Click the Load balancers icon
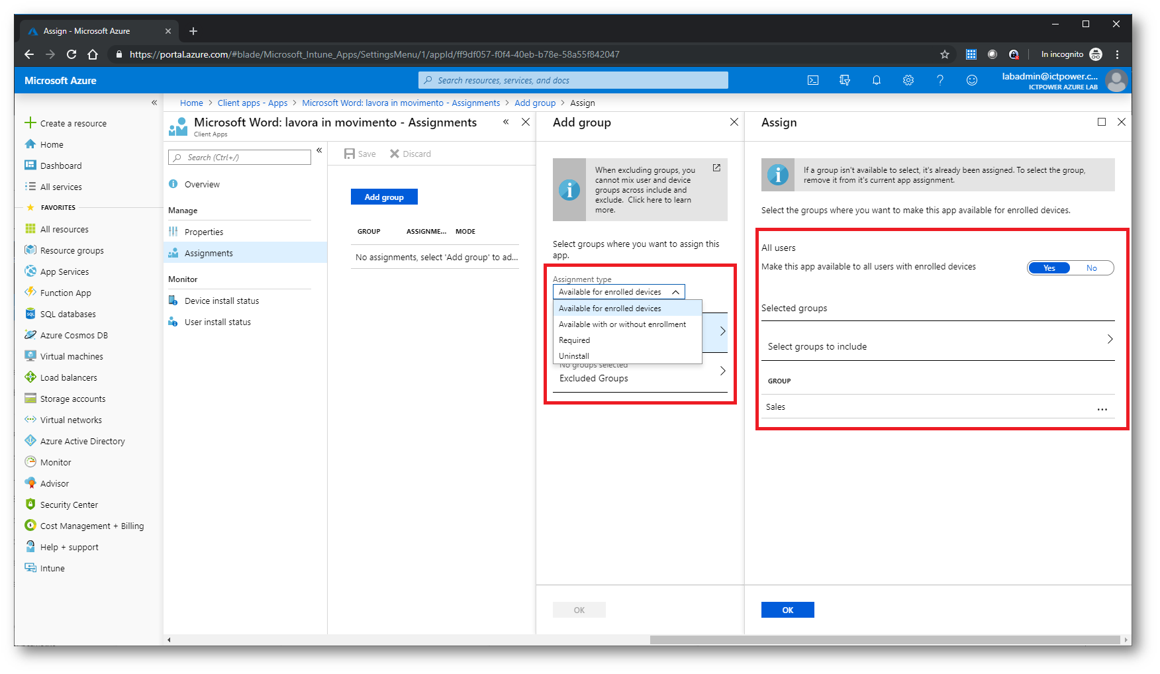This screenshot has height=674, width=1160. click(x=30, y=377)
